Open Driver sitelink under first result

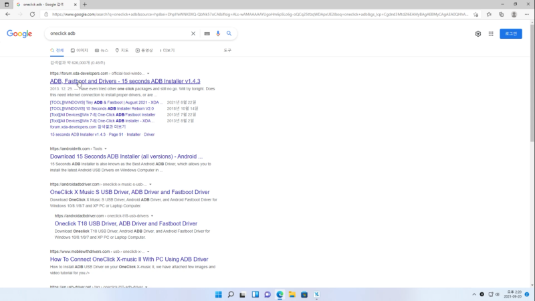[149, 134]
